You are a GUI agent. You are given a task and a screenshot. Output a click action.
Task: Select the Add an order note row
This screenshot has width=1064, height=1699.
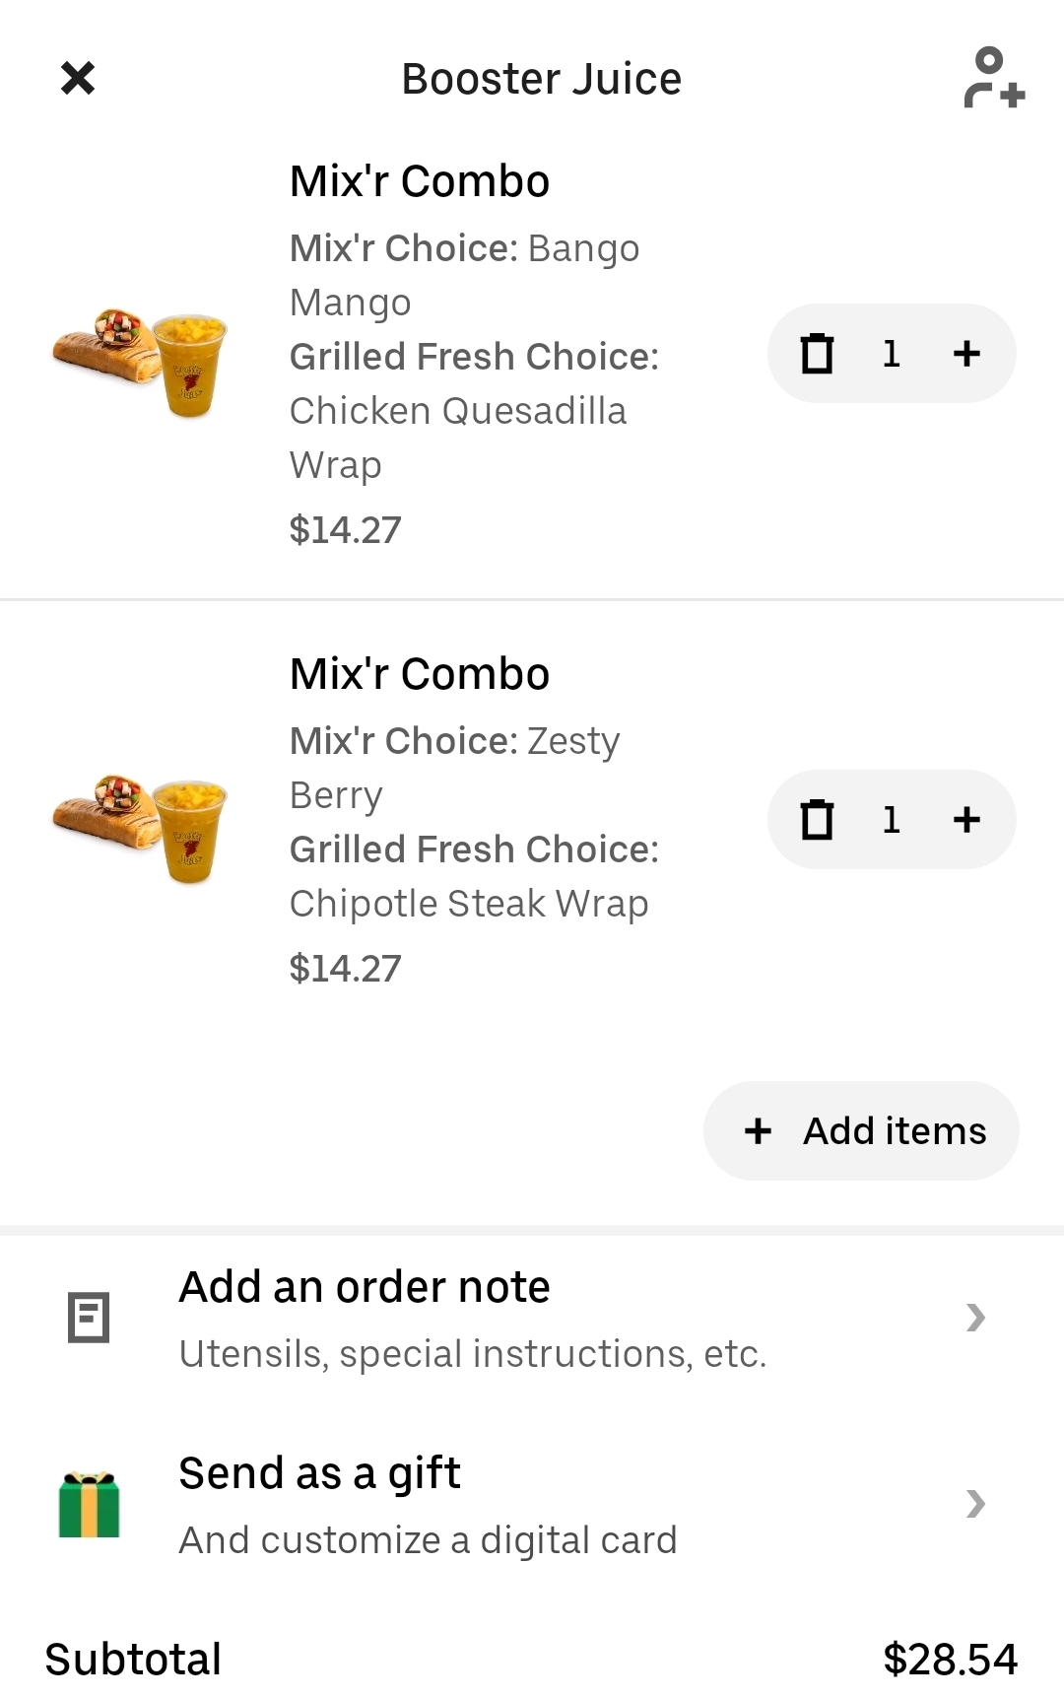coord(473,1319)
